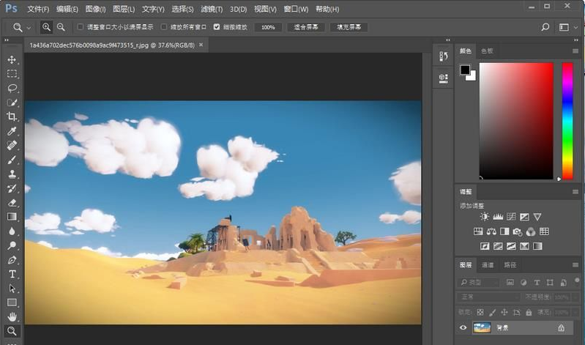Select the Zoom tool in the toolbox

(12, 331)
